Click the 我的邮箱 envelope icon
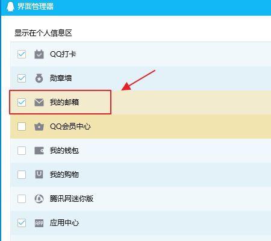The width and height of the screenshot is (271, 241). (39, 102)
